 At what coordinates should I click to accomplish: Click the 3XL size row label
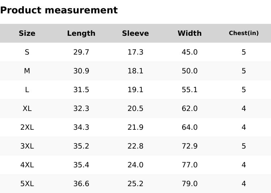coord(27,146)
